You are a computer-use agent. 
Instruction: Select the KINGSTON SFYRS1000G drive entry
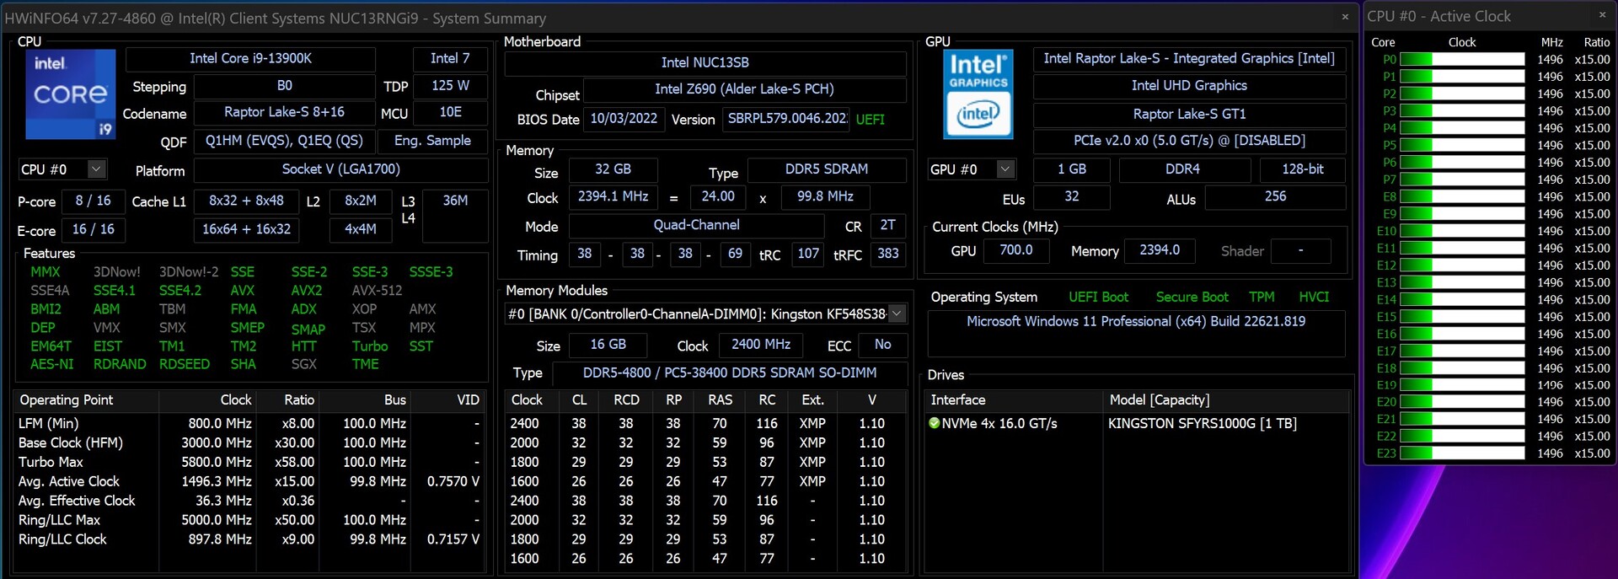(1202, 423)
